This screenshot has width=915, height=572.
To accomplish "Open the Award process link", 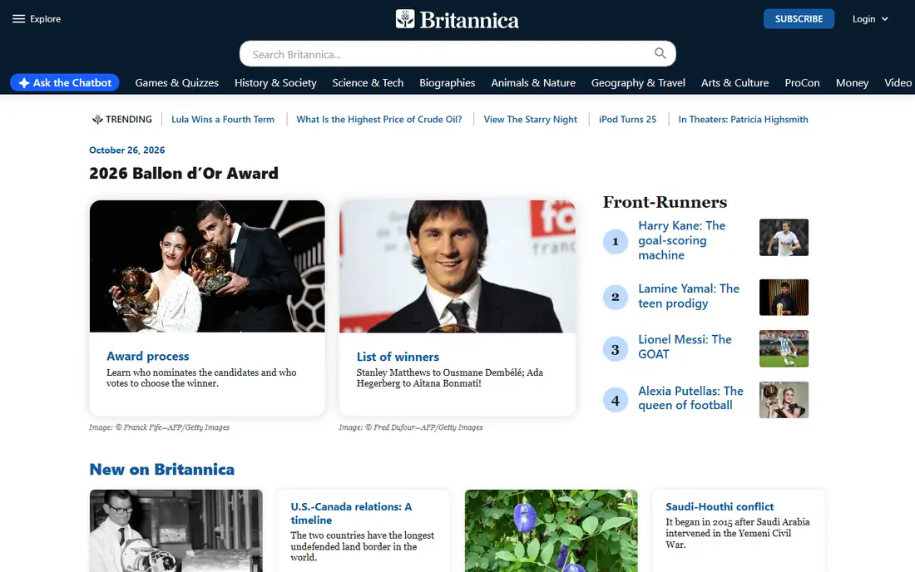I will pyautogui.click(x=147, y=357).
